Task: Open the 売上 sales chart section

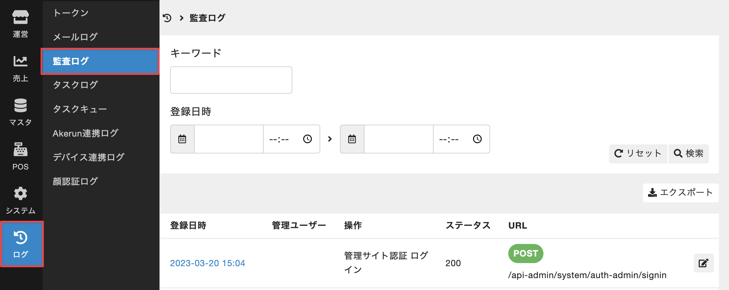Action: (20, 68)
